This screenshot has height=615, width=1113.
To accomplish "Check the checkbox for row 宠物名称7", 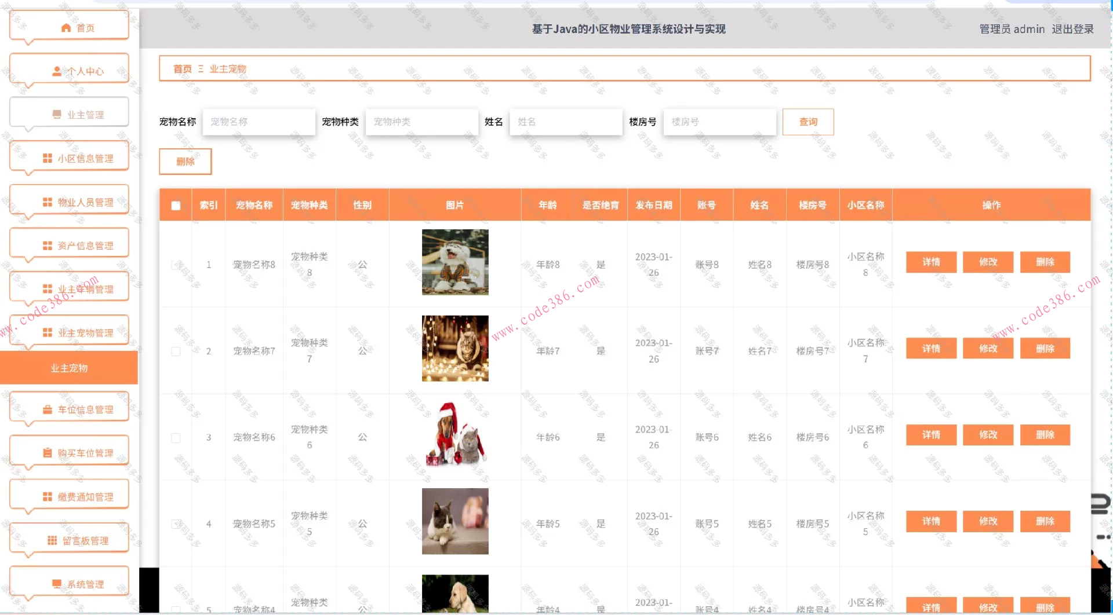I will click(x=176, y=352).
